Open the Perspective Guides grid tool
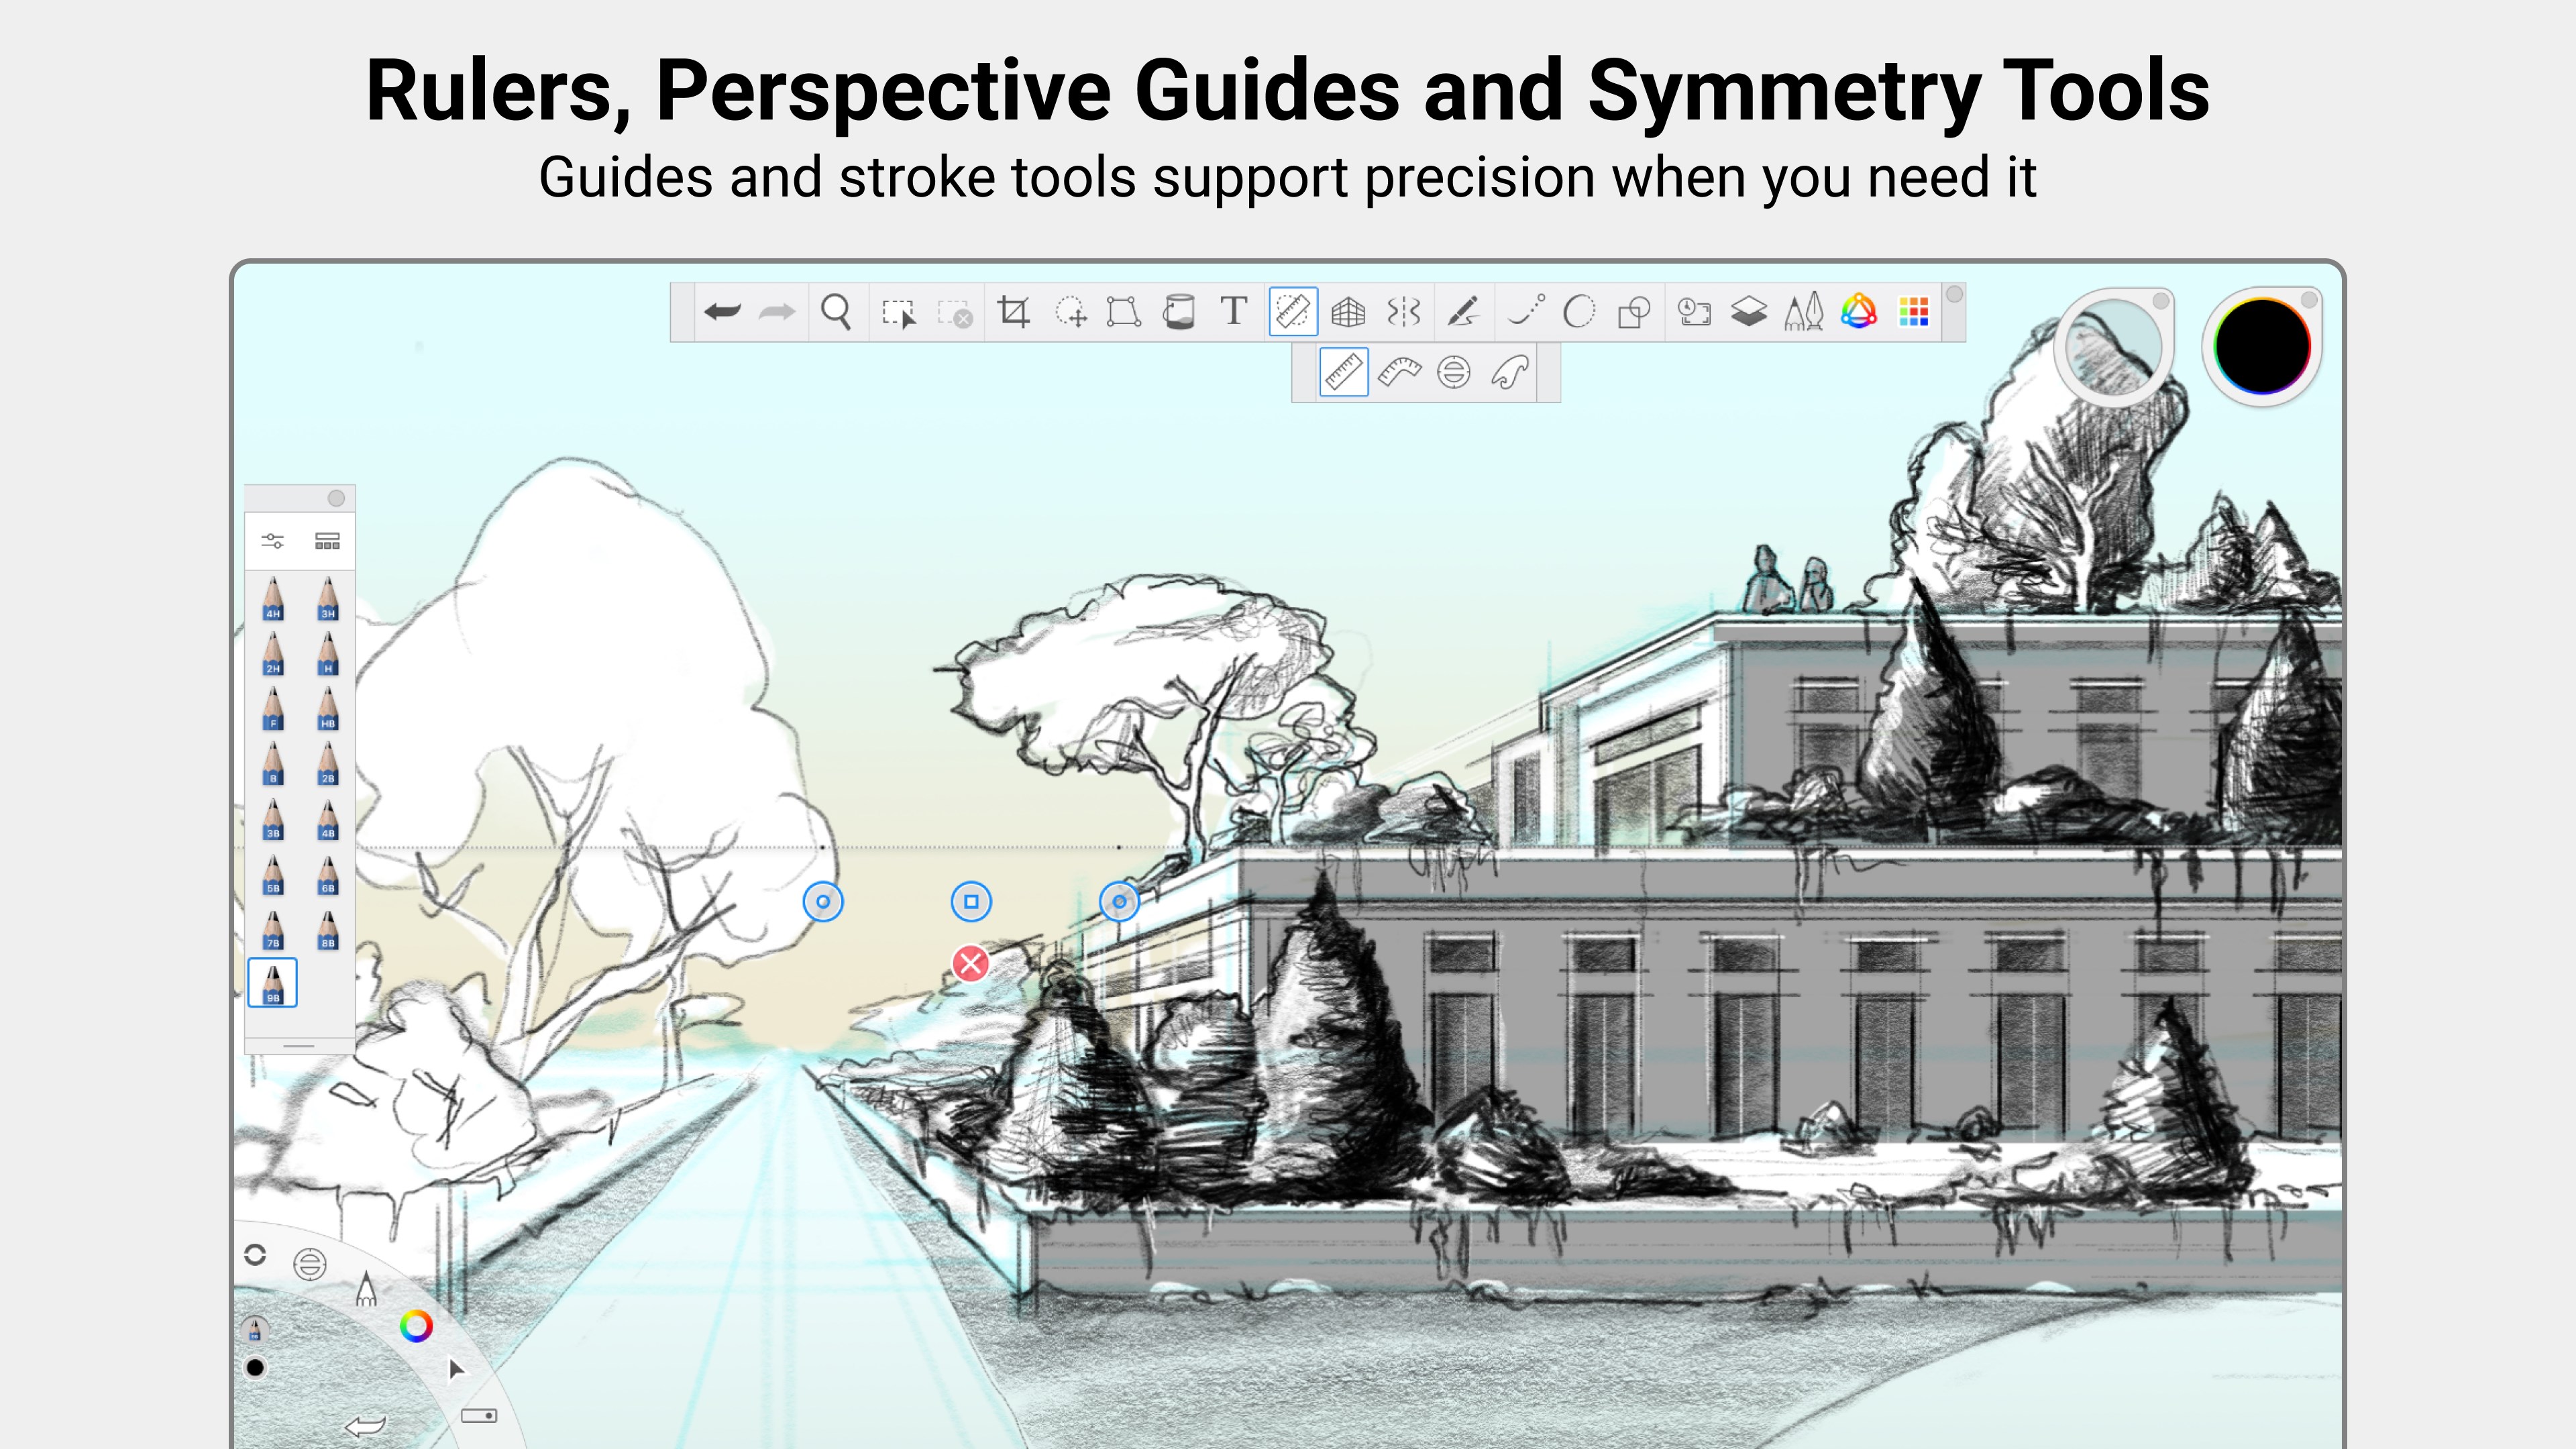Viewport: 2576px width, 1449px height. [1348, 312]
